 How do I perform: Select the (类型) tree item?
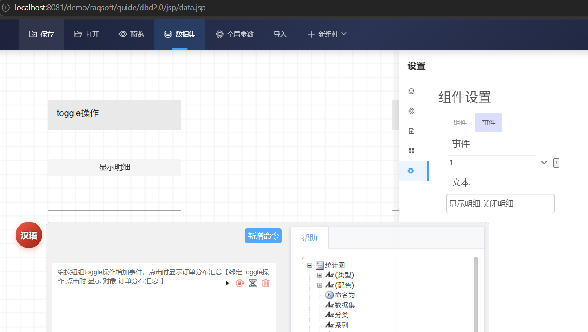click(x=344, y=275)
